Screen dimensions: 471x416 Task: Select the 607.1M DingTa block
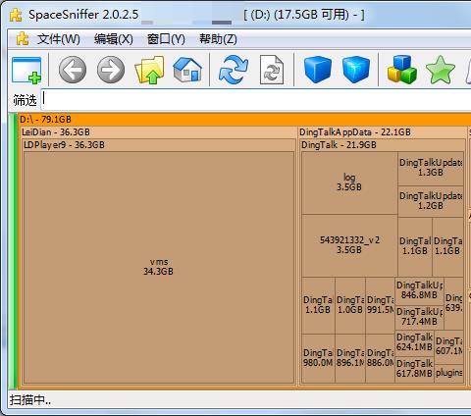pyautogui.click(x=449, y=347)
